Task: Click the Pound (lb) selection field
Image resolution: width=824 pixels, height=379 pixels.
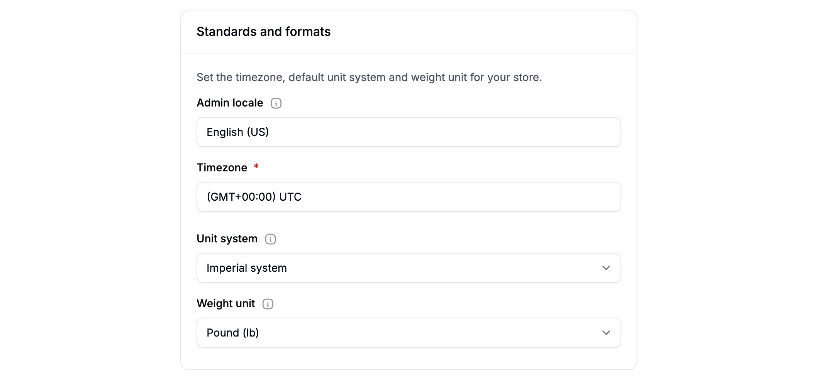Action: coord(409,332)
